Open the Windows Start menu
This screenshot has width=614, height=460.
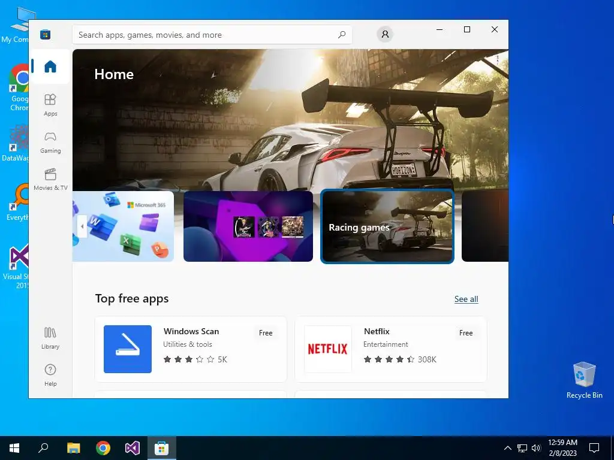tap(14, 448)
